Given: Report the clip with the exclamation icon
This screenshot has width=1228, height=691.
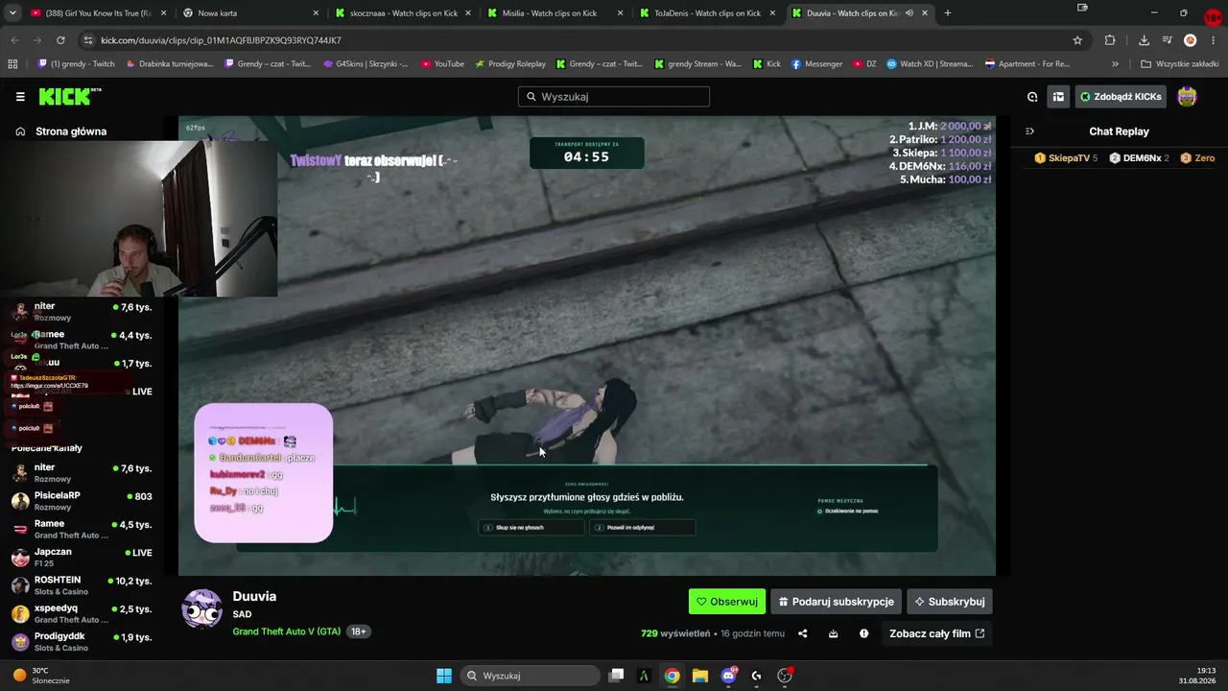Looking at the screenshot, I should (863, 633).
